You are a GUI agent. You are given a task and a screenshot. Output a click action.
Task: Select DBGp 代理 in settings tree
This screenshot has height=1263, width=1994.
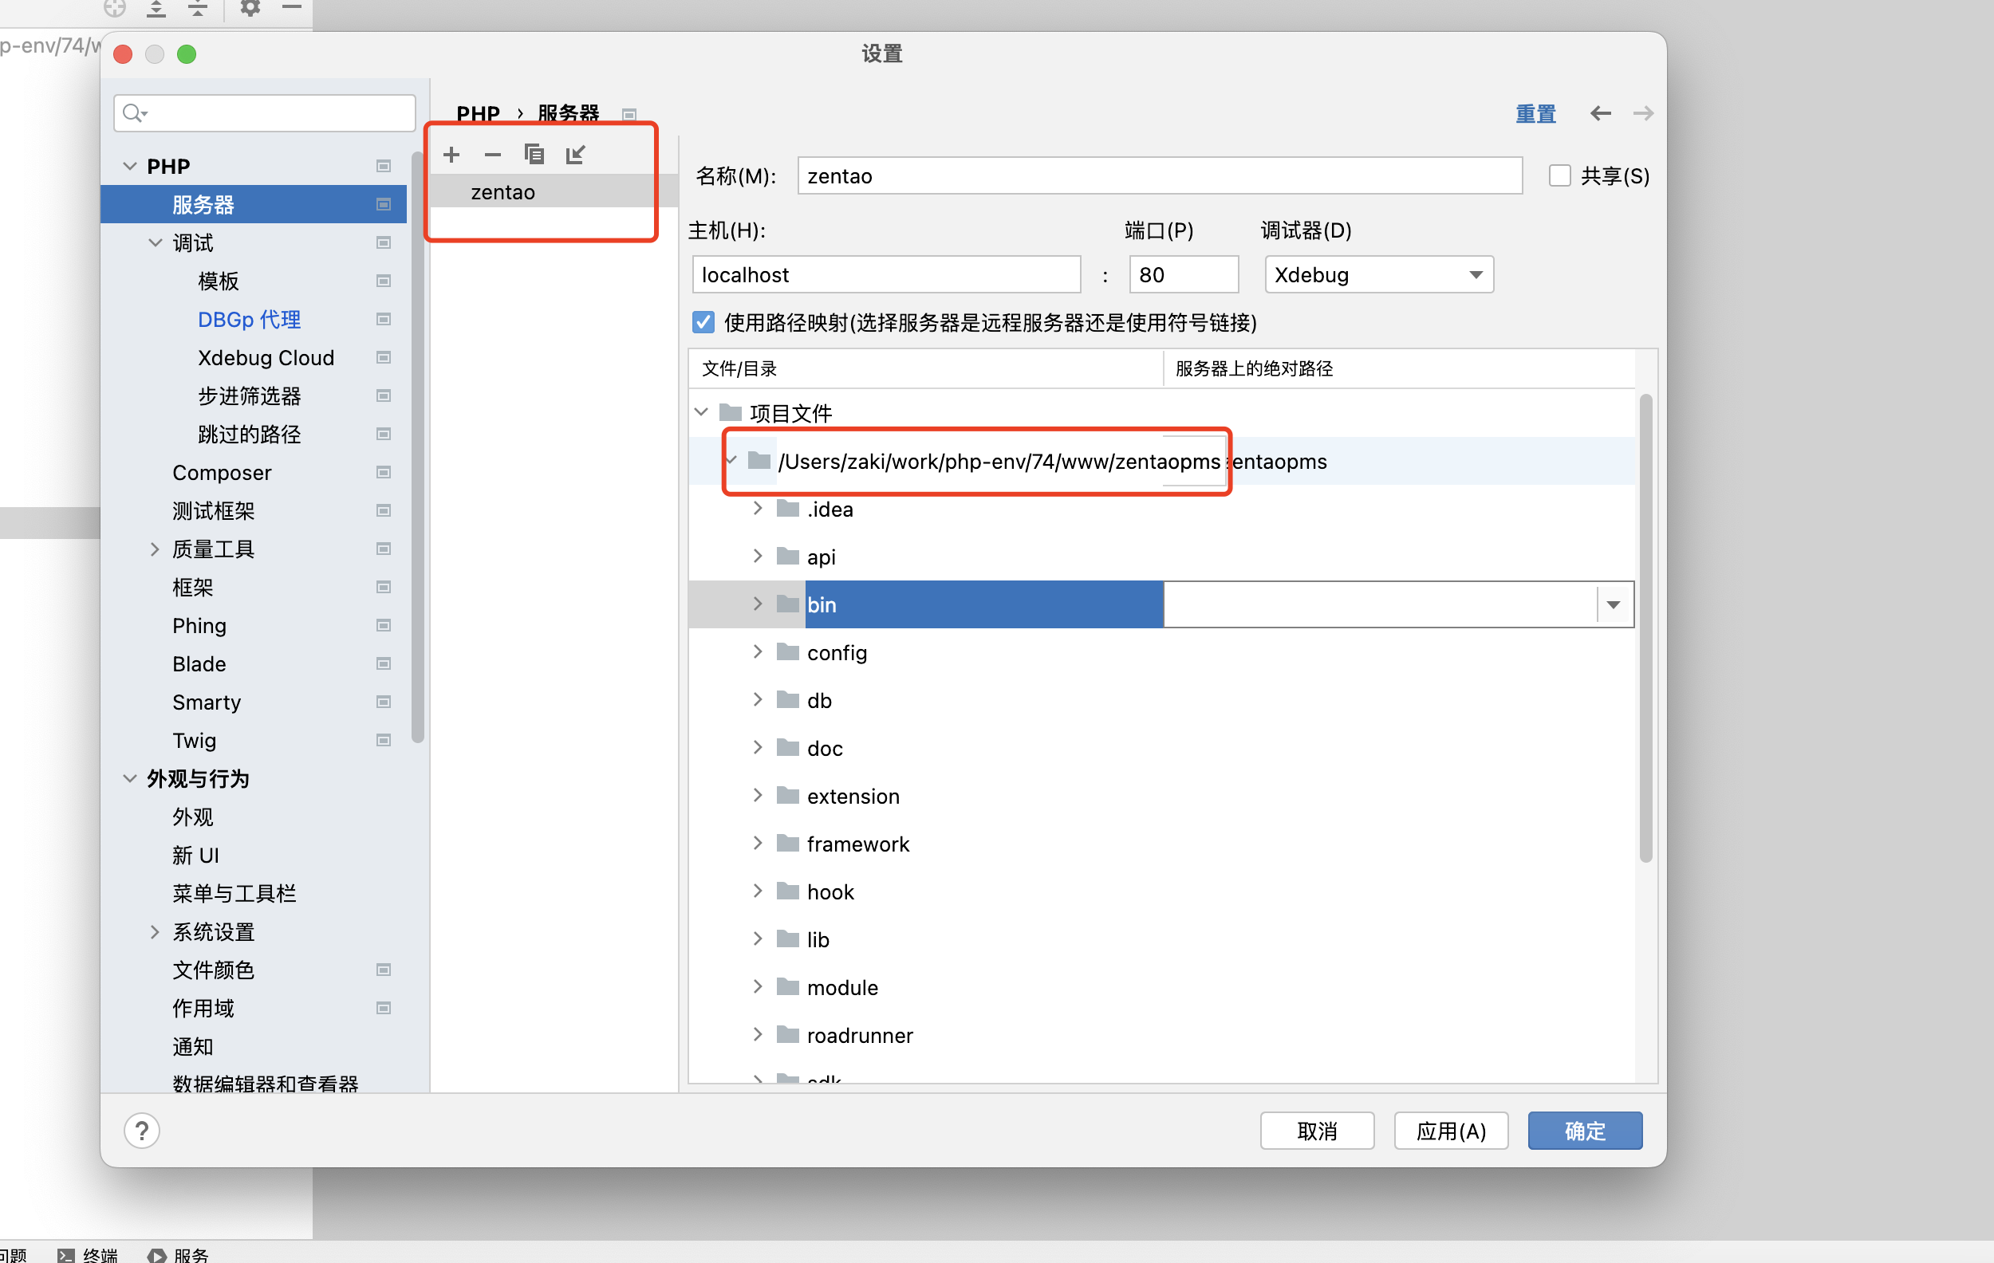(x=249, y=320)
